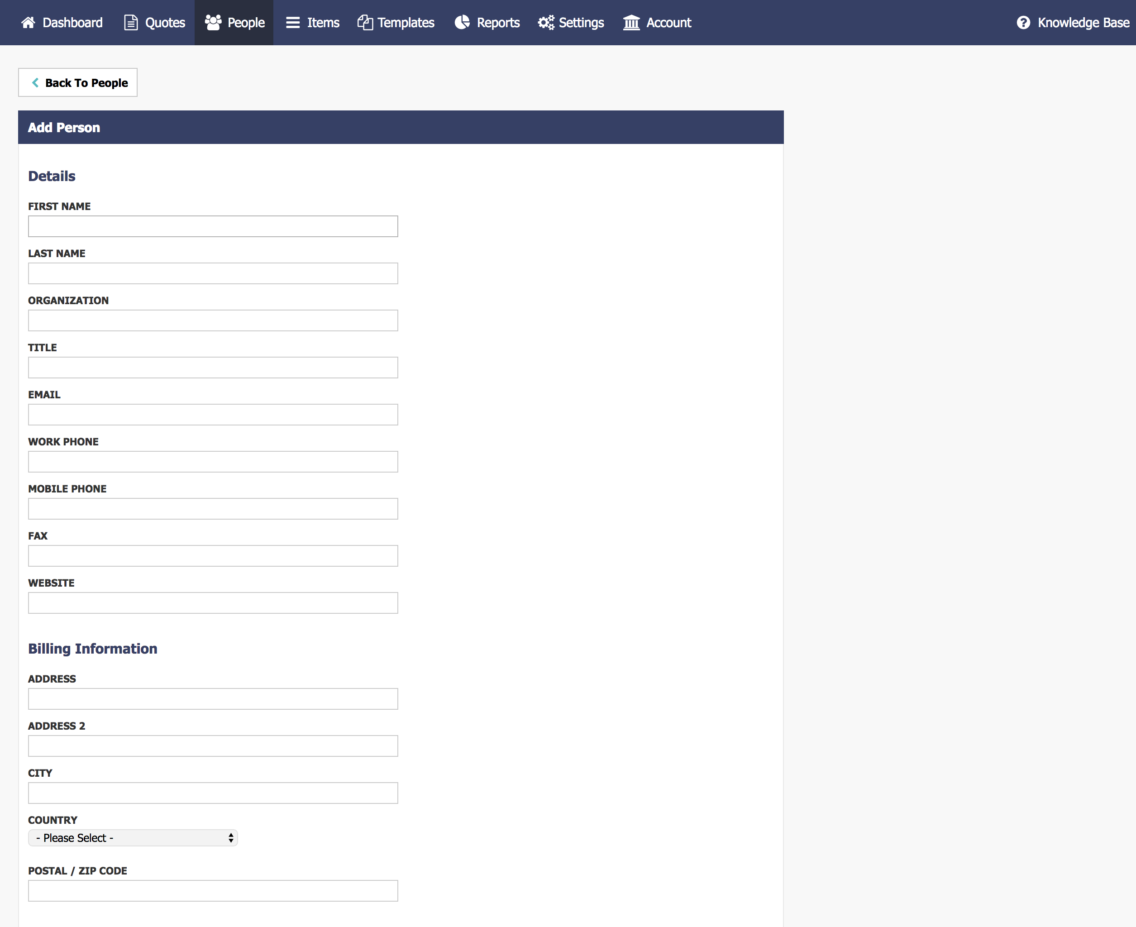This screenshot has height=927, width=1136.
Task: Select the Work Phone input box
Action: click(x=213, y=461)
